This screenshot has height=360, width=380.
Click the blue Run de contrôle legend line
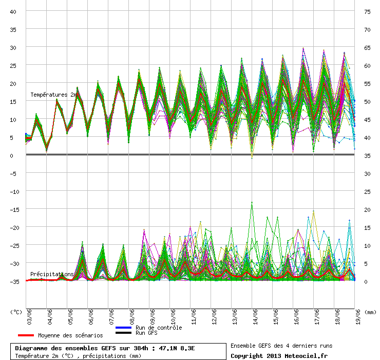(x=123, y=328)
